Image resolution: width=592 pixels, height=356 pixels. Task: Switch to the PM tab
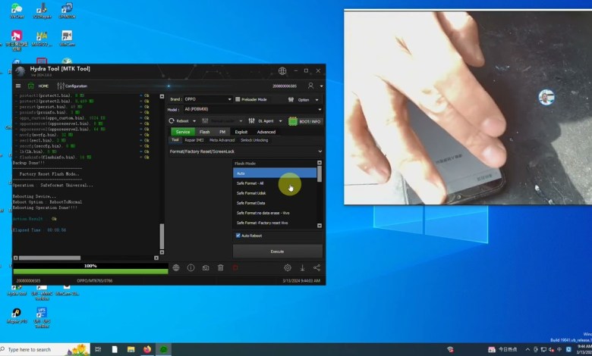(222, 132)
